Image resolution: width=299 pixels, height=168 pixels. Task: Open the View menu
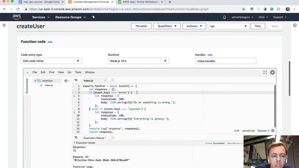61,72
